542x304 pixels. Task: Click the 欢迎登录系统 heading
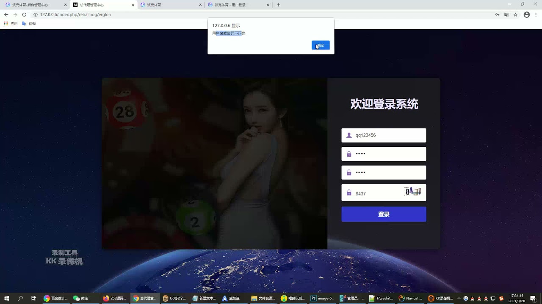tap(384, 104)
